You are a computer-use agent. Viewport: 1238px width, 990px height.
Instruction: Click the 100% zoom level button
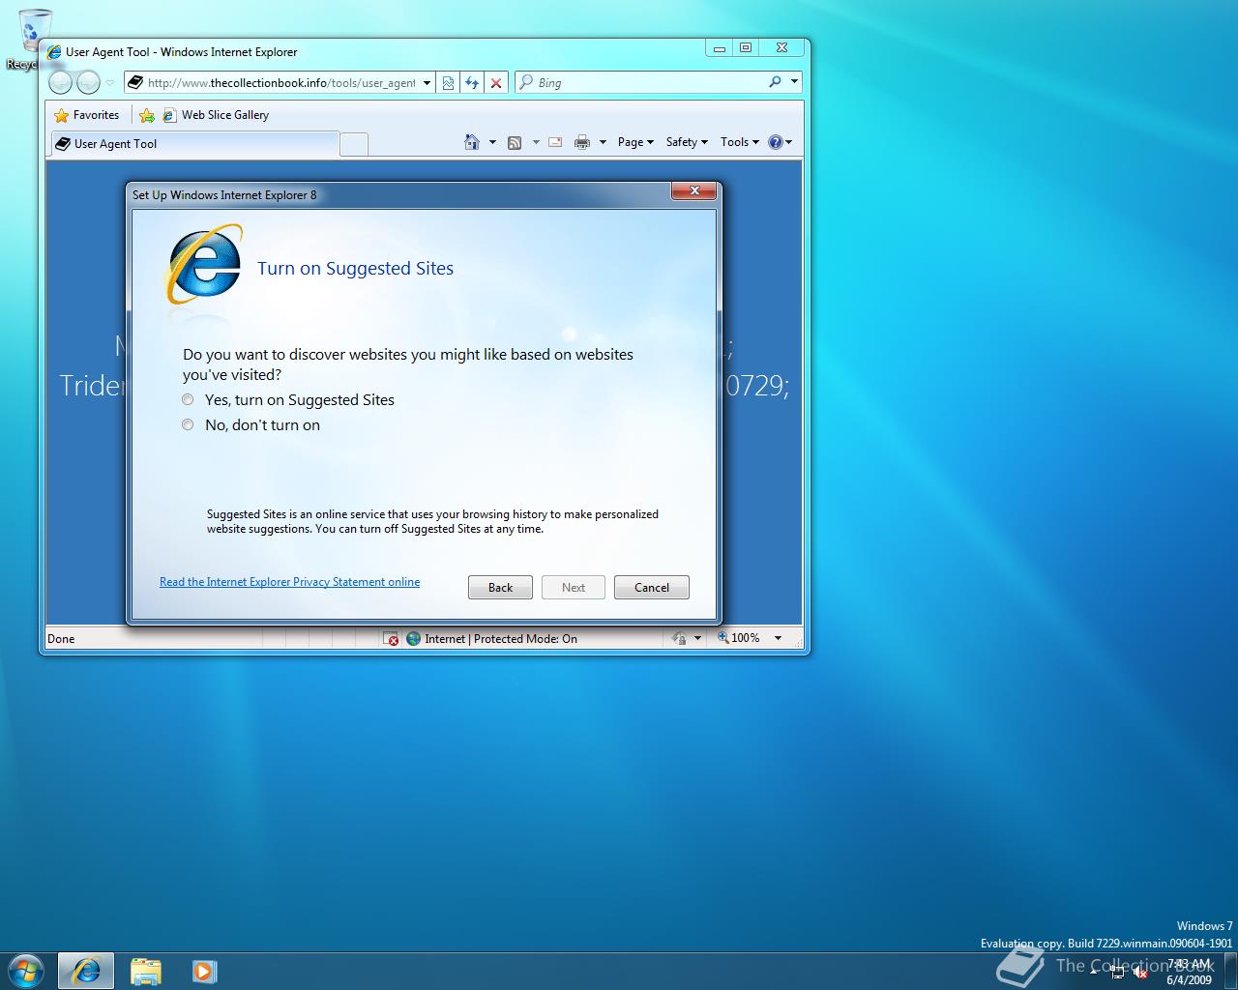tap(739, 638)
